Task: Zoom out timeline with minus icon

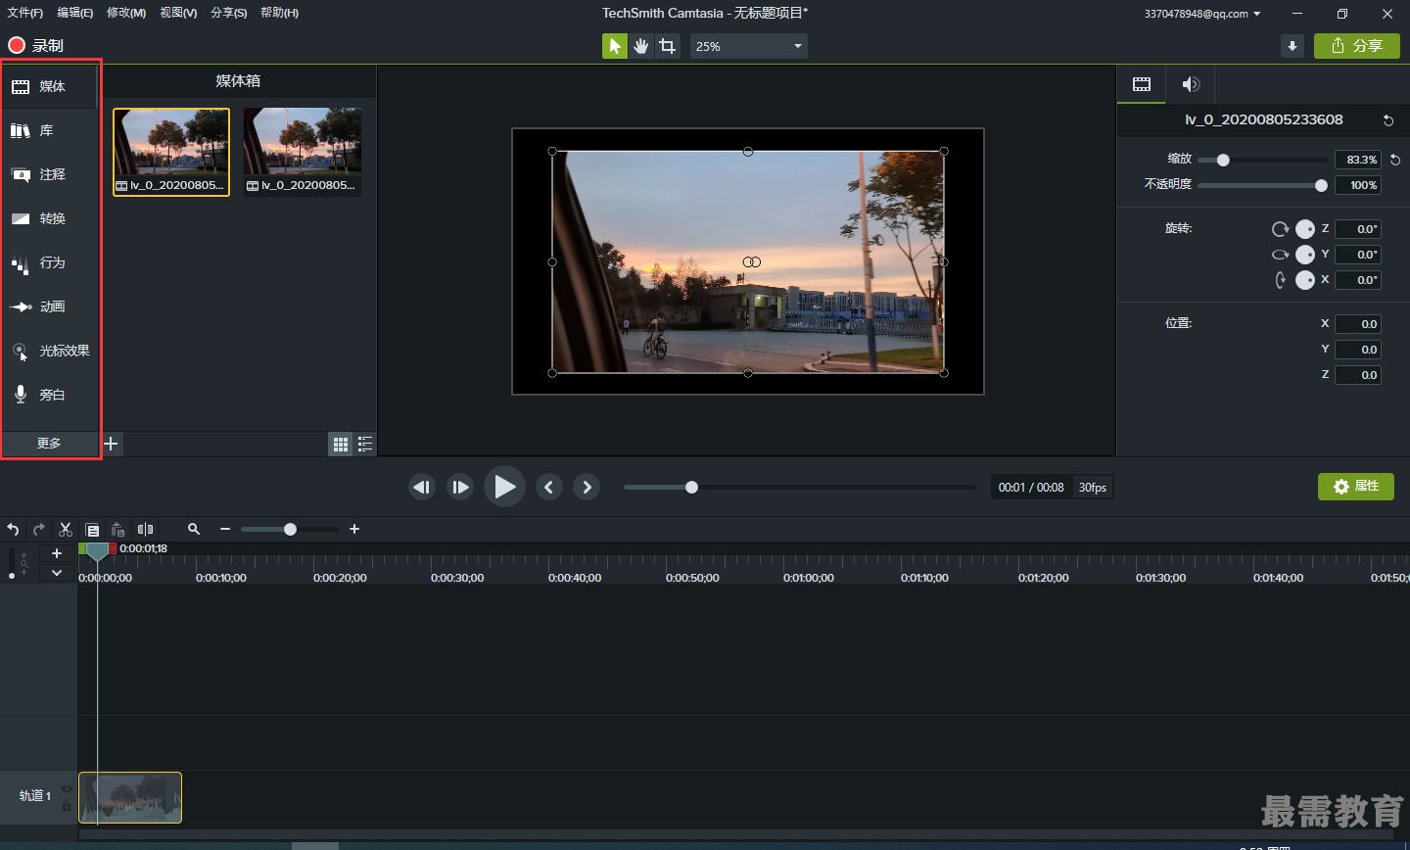Action: click(225, 529)
